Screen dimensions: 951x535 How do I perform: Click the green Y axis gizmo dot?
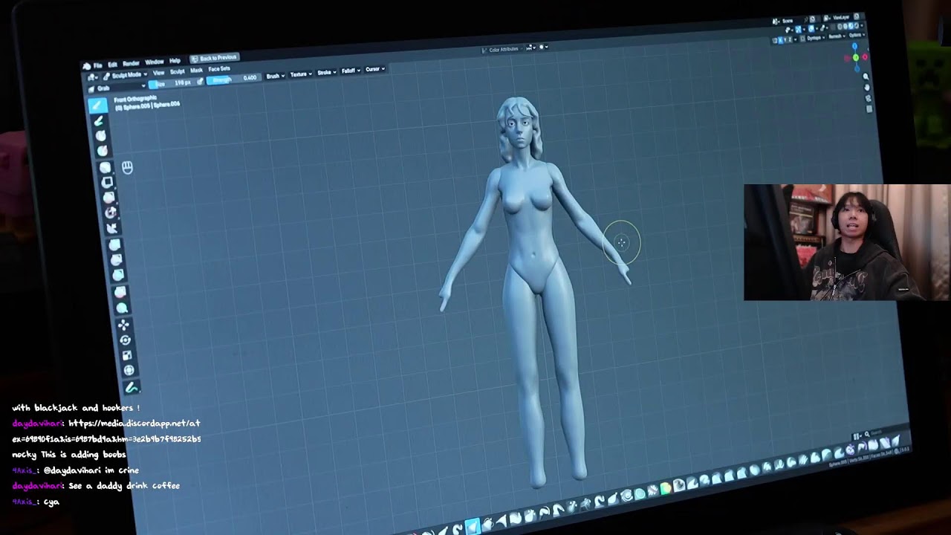pyautogui.click(x=856, y=57)
